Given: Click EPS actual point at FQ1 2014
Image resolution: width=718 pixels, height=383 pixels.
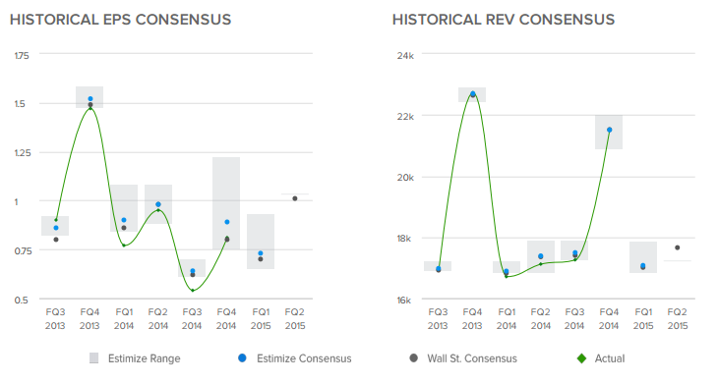Looking at the screenshot, I should pos(124,246).
